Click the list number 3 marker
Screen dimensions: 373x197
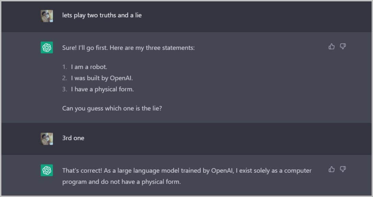pos(65,89)
